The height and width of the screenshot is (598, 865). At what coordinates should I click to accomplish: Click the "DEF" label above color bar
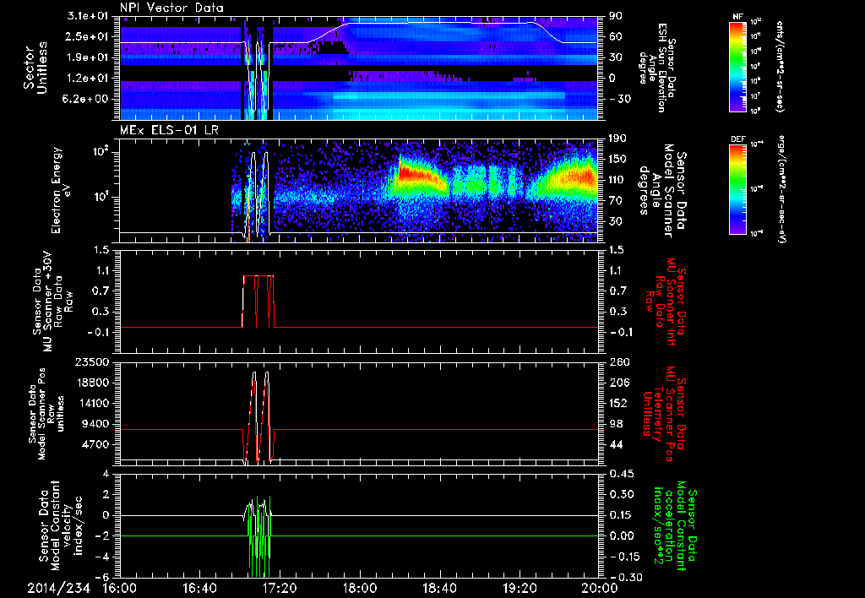click(738, 139)
